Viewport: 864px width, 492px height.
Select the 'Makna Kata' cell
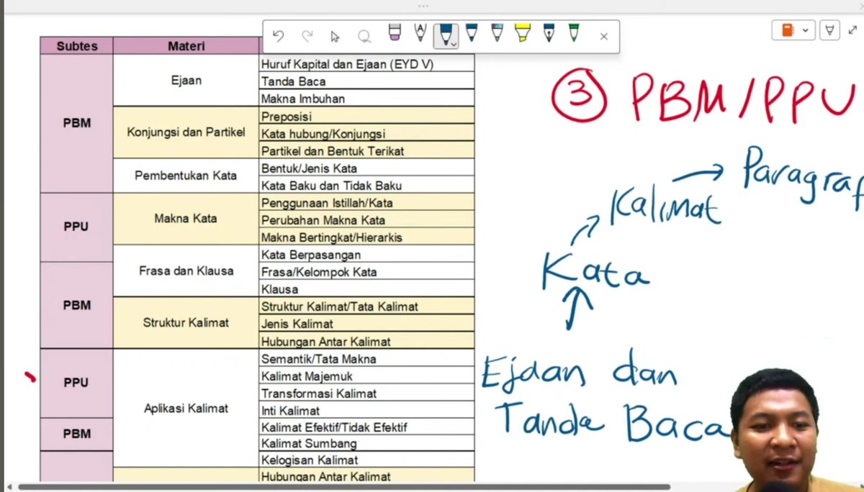coord(186,219)
